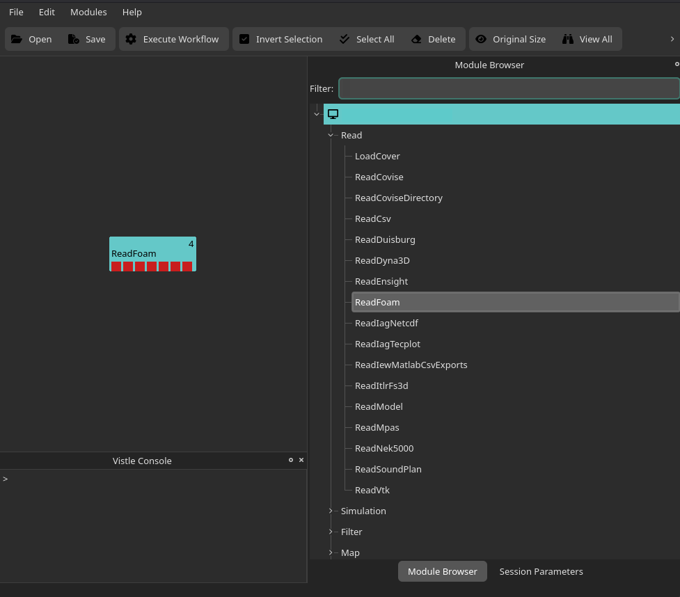Collapse the hub root node

(317, 114)
